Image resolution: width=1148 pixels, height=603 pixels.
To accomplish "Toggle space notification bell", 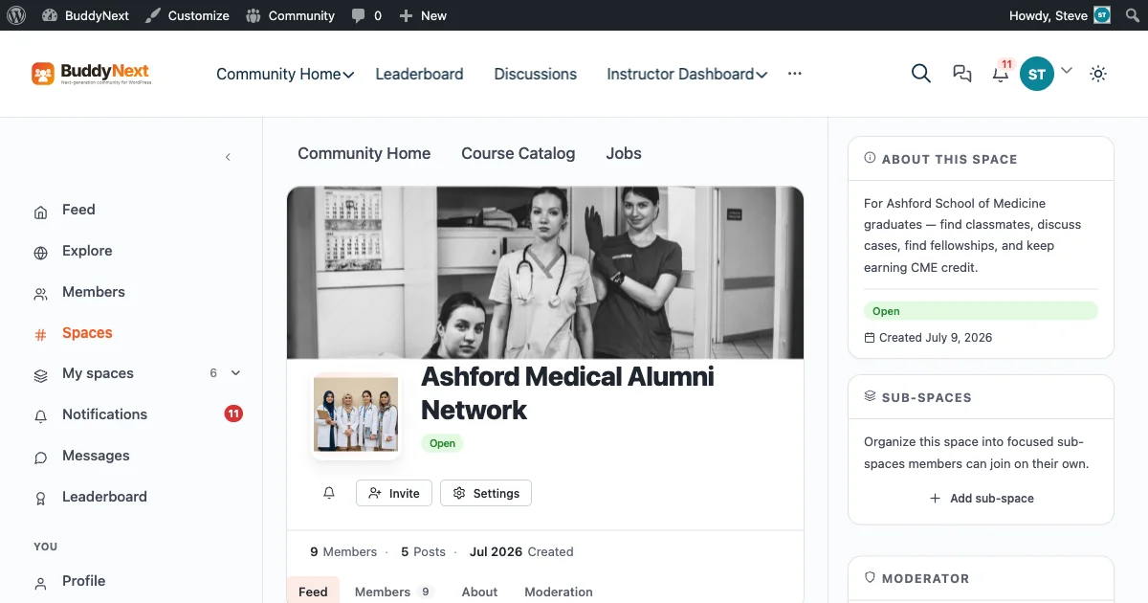I will click(329, 493).
